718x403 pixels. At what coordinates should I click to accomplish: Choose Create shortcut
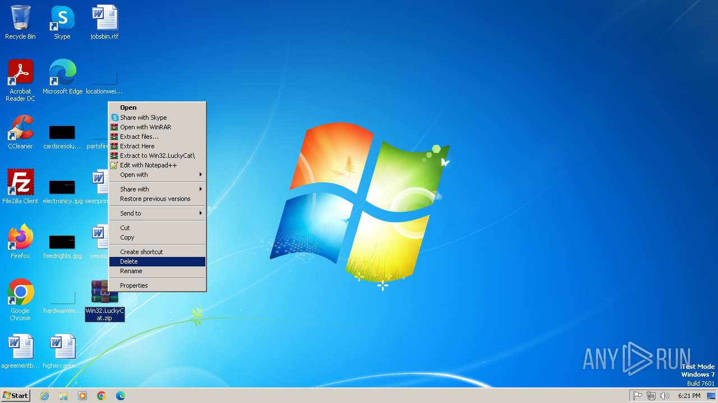(158, 252)
